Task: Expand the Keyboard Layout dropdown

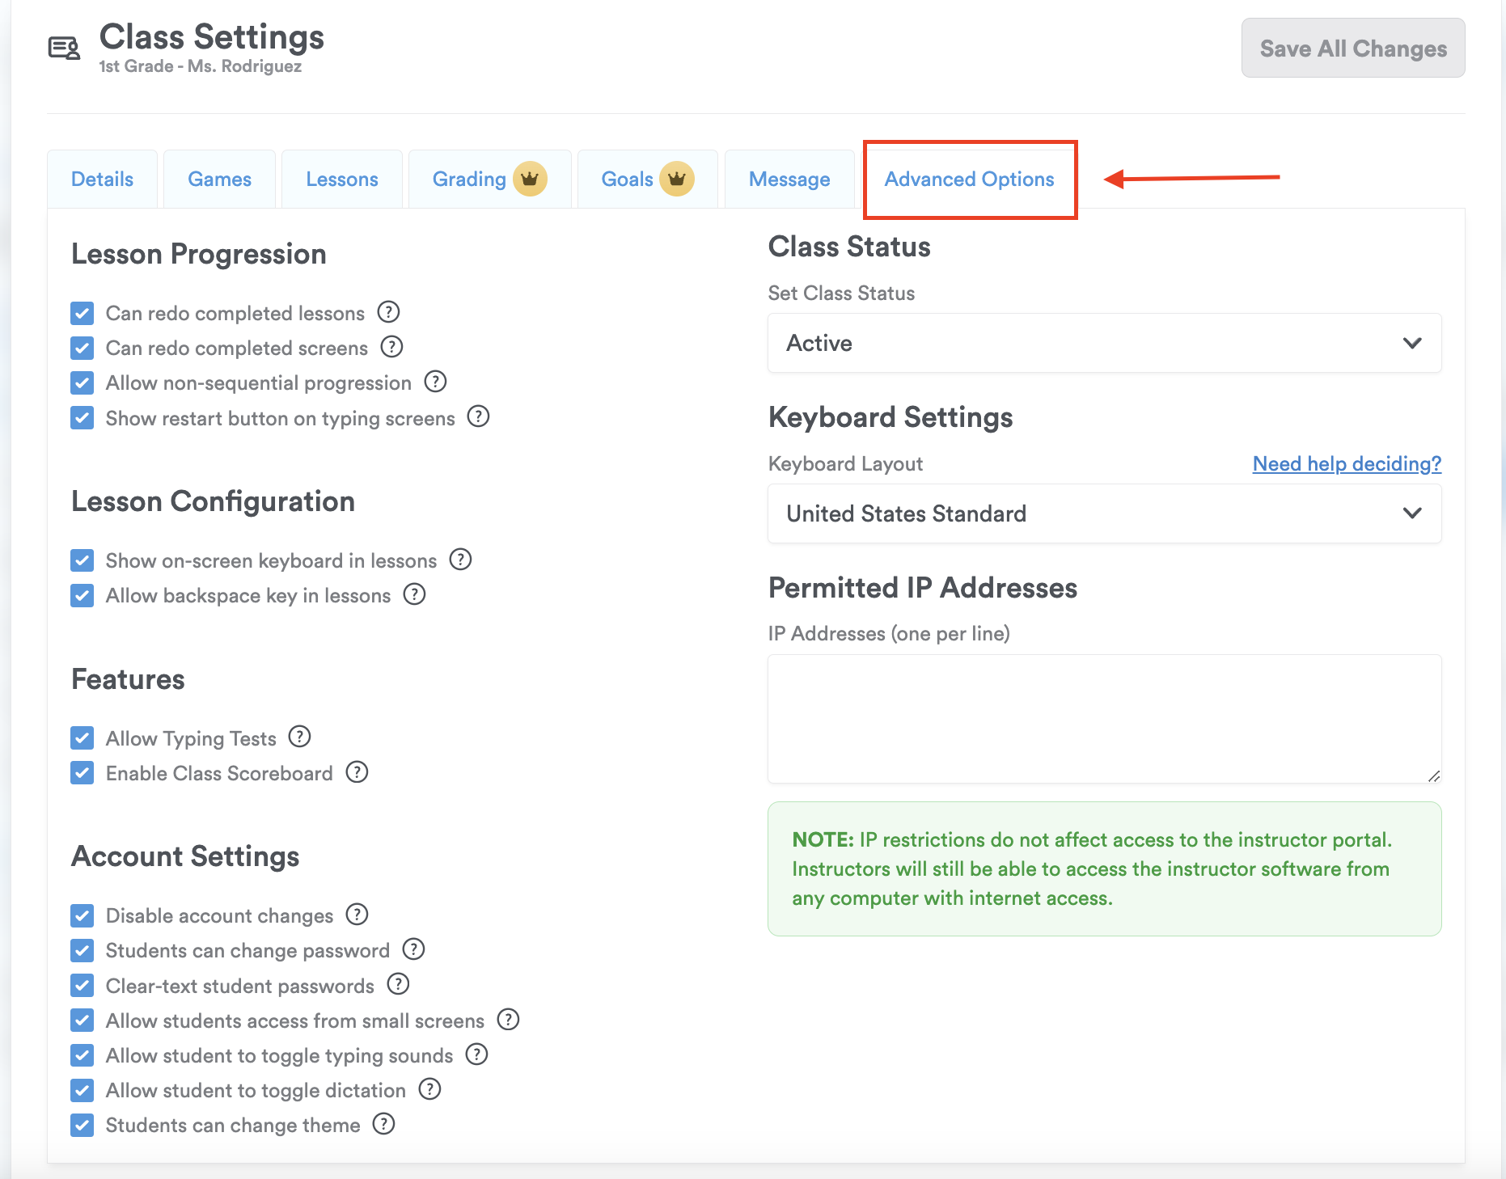Action: coord(1104,513)
